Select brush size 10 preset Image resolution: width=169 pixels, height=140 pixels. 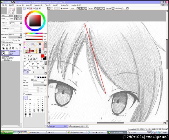(x=26, y=111)
